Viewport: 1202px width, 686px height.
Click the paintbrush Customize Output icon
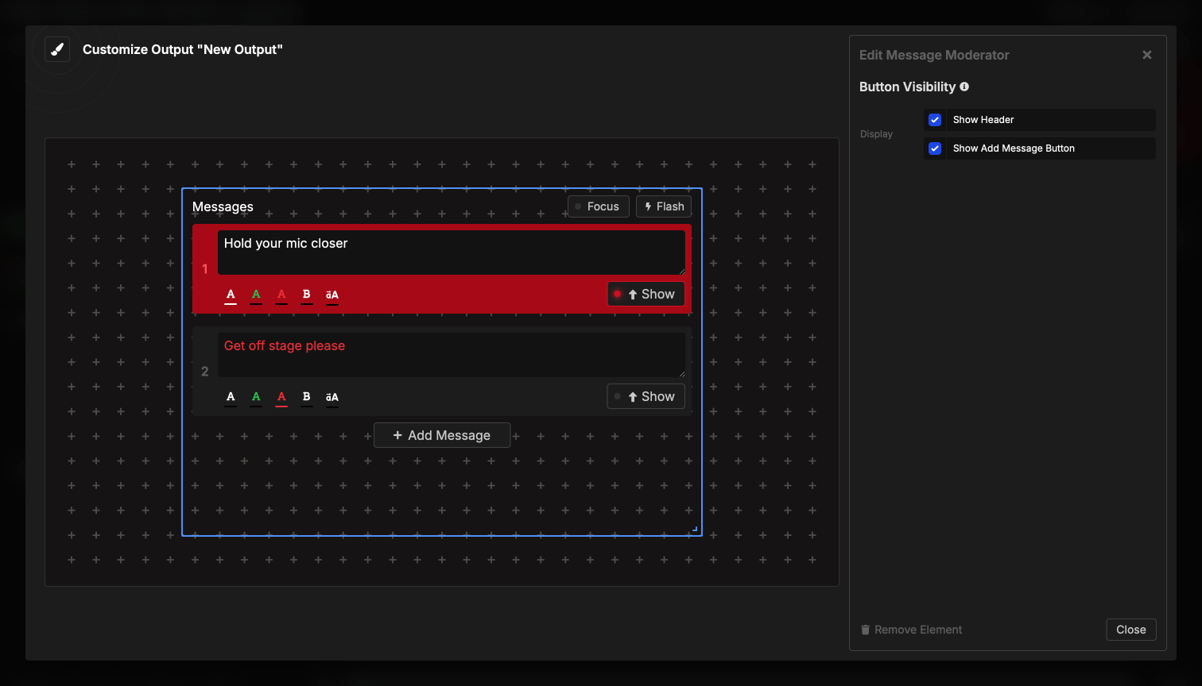(x=56, y=48)
